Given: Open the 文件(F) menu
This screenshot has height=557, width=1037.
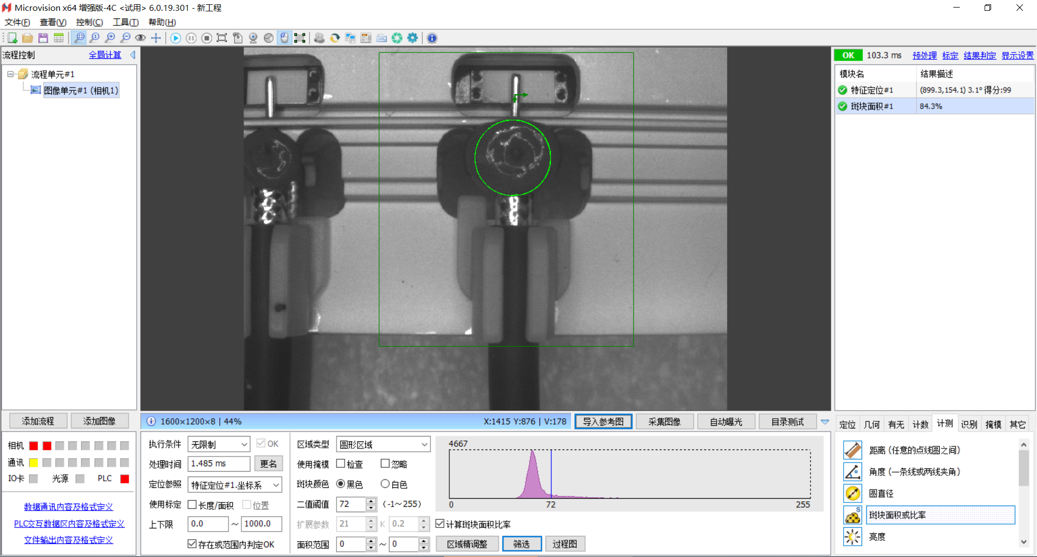Looking at the screenshot, I should [x=17, y=22].
